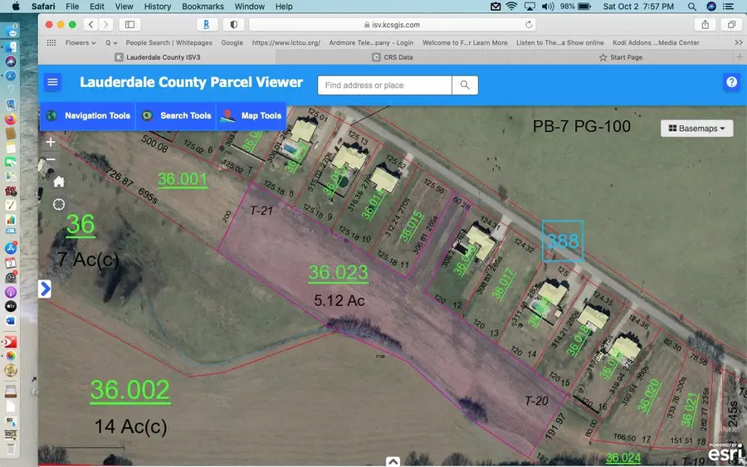Viewport: 747px width, 467px height.
Task: Click the Safari address bar
Action: 392,24
